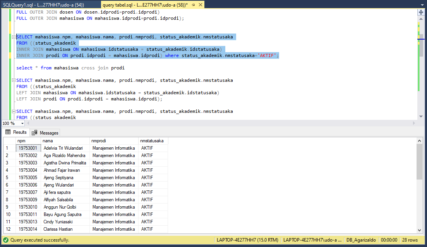Click the DB_Agarizaldo database status entry
This screenshot has height=247, width=427.
(x=361, y=240)
